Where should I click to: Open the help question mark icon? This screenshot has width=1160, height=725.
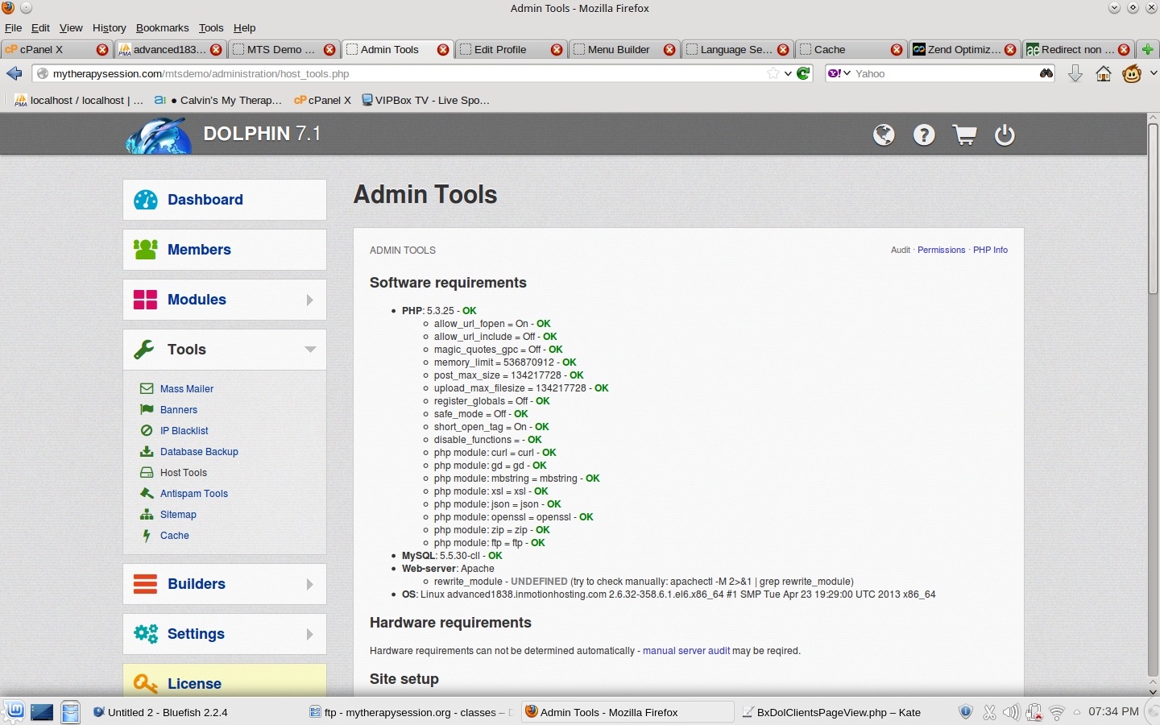point(924,135)
